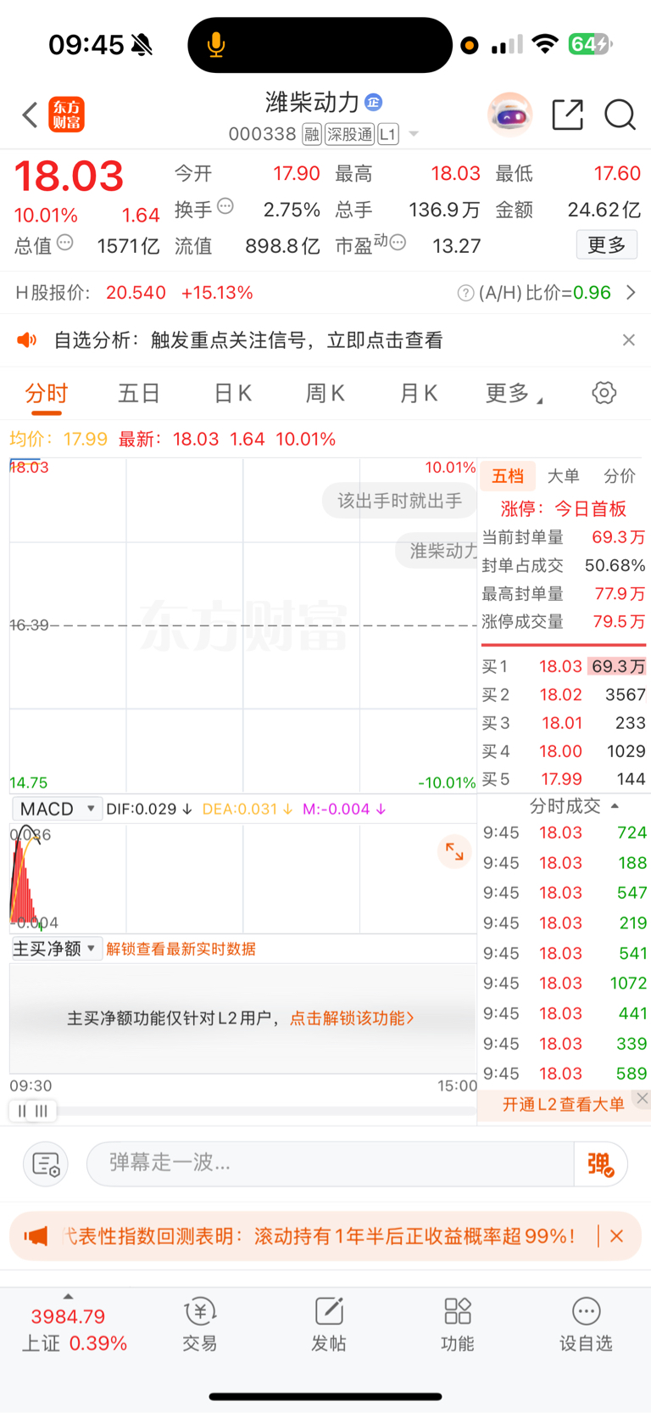Dismiss the 自选分析 notice
The image size is (651, 1413).
click(628, 340)
